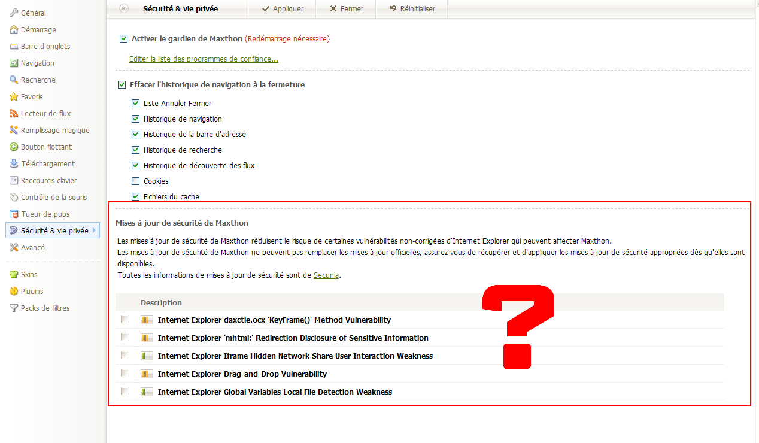Click severity icon of daxctle.ocx KeyFrame vulnerability

tap(147, 320)
